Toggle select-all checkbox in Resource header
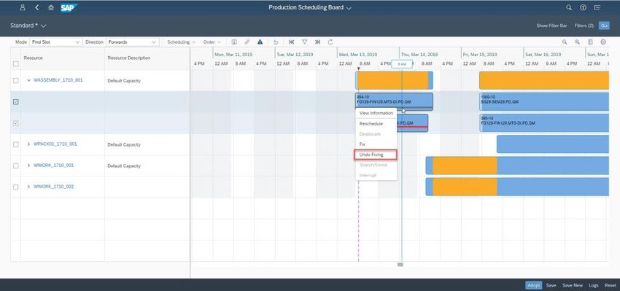This screenshot has width=620, height=291. (16, 63)
